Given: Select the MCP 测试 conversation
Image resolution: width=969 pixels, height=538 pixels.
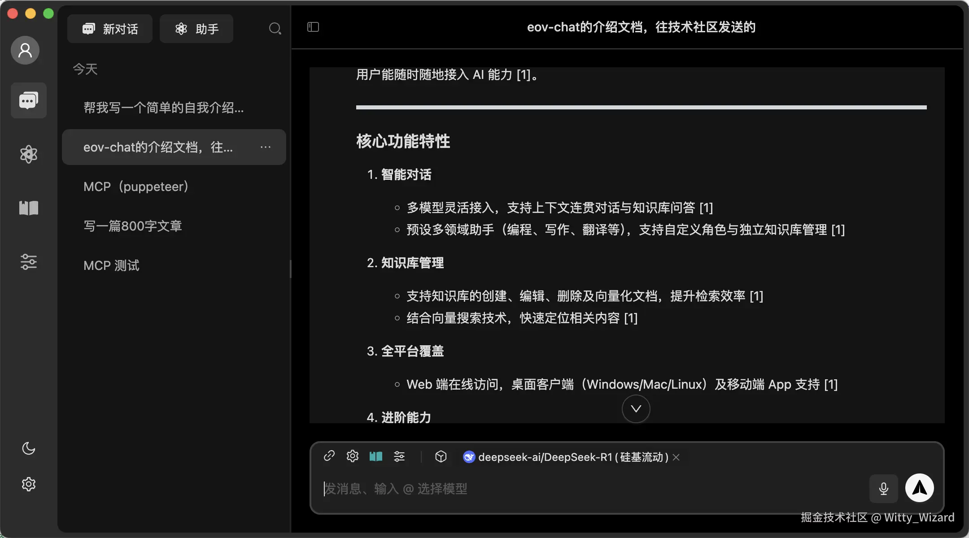Looking at the screenshot, I should click(111, 265).
